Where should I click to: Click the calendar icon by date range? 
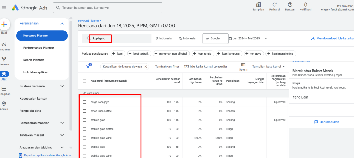coord(230,39)
